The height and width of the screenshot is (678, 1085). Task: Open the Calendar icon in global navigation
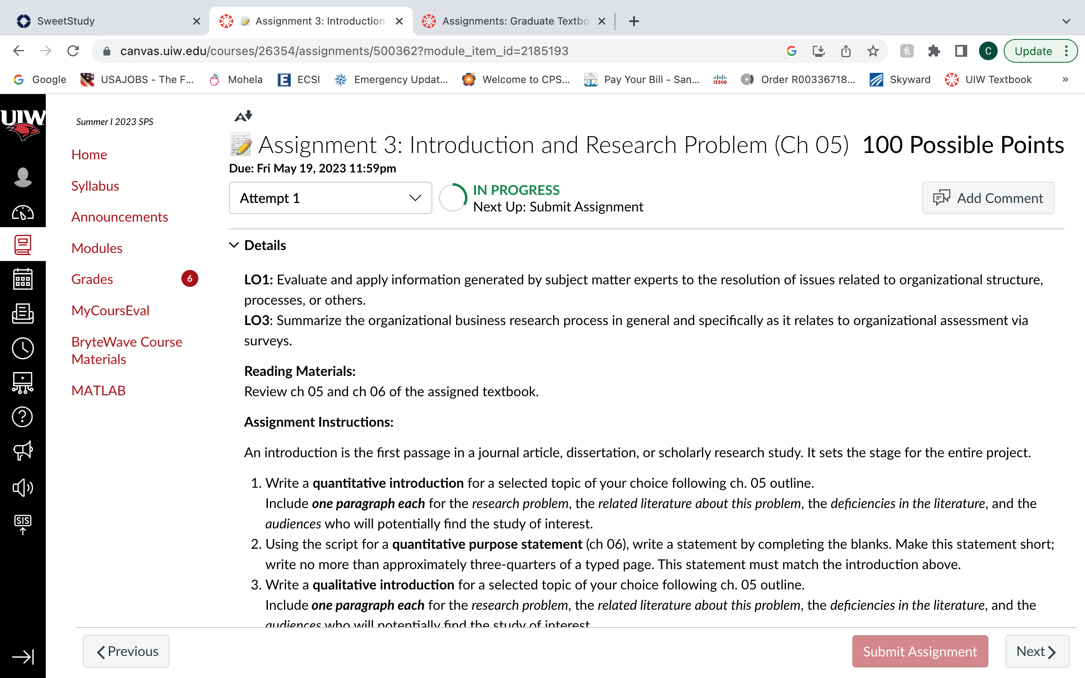pos(22,279)
